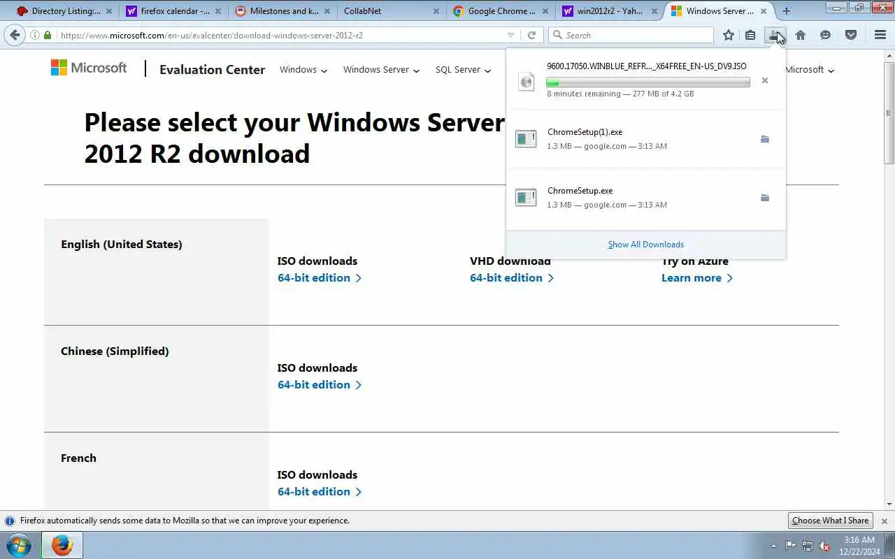The image size is (895, 559).
Task: Toggle the Downloads toolbar button
Action: [x=773, y=35]
